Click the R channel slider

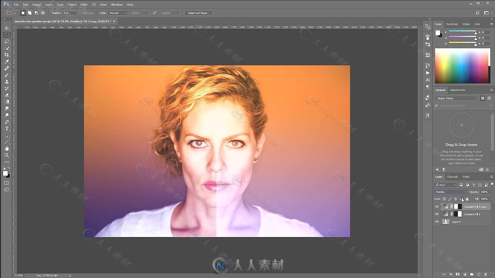click(x=462, y=32)
